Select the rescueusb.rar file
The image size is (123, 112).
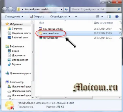[x=50, y=38]
